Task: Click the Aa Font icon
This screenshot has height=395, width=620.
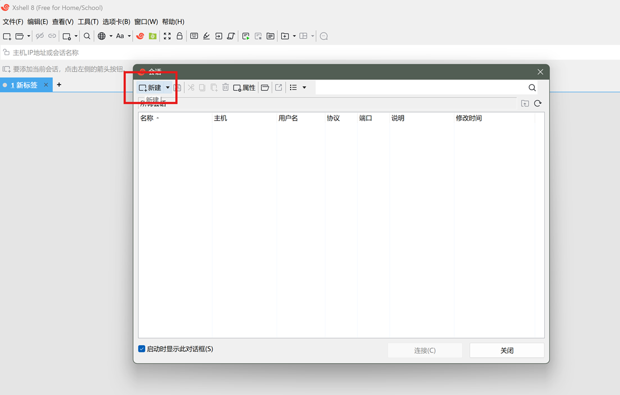Action: click(120, 36)
